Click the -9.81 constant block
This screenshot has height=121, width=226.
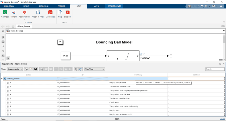point(65,56)
